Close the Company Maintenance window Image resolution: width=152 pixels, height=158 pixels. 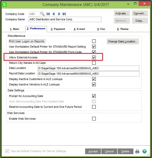[x=145, y=4]
